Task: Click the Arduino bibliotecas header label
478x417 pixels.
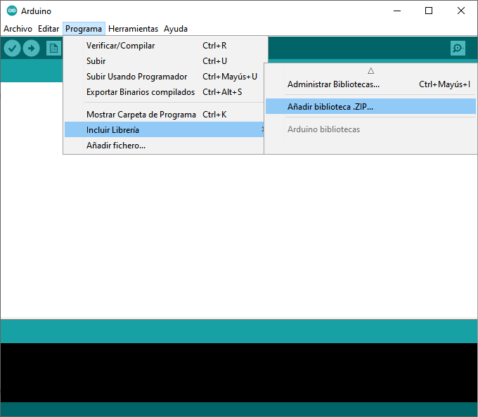Action: tap(323, 129)
